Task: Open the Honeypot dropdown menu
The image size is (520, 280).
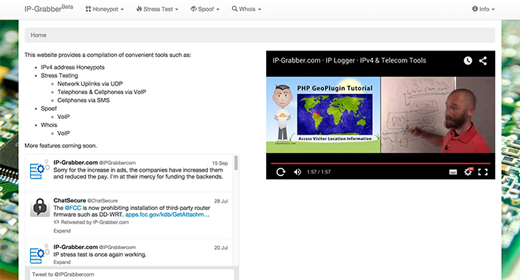Action: coord(105,9)
